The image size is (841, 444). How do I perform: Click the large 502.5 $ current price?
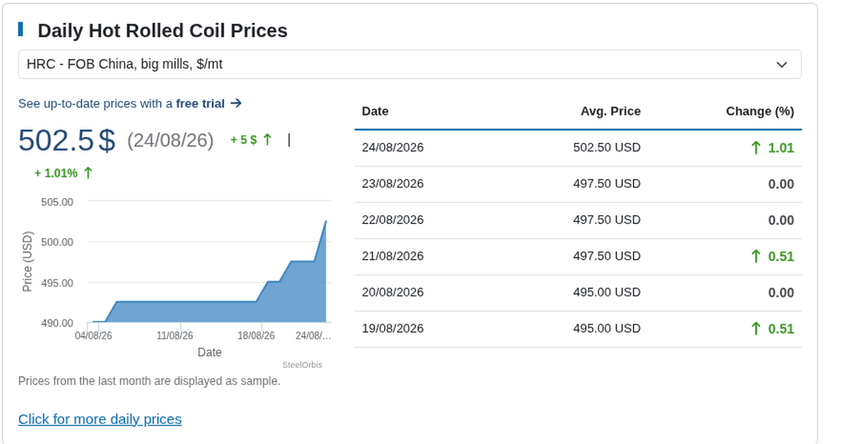(67, 140)
